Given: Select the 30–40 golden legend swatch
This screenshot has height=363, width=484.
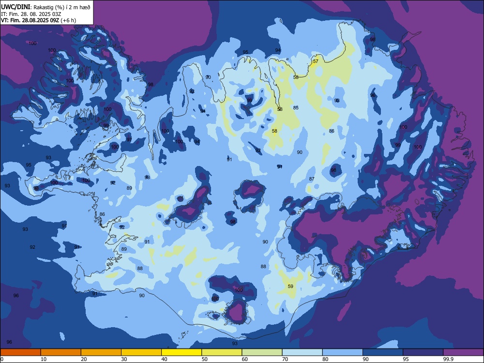Looking at the screenshot, I should (141, 352).
